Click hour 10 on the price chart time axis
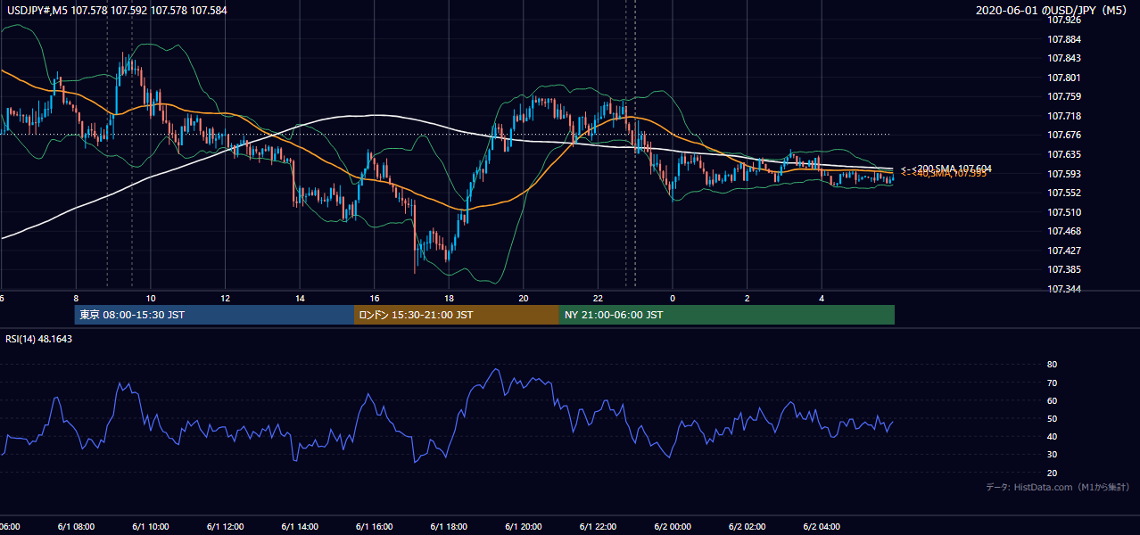 (151, 298)
